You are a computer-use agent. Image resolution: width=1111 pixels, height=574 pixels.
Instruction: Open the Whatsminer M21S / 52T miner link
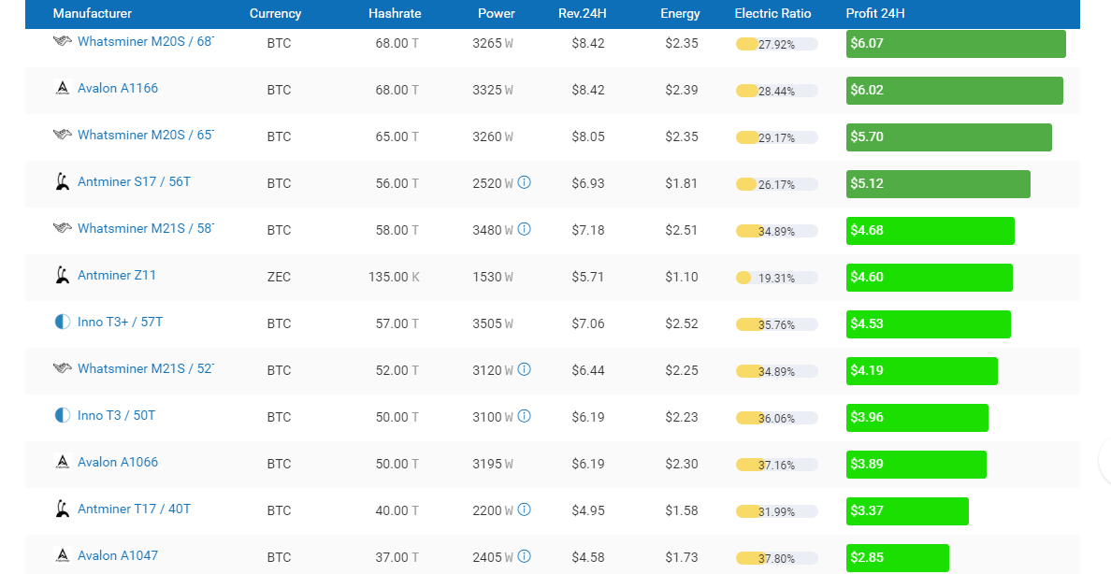pyautogui.click(x=145, y=368)
